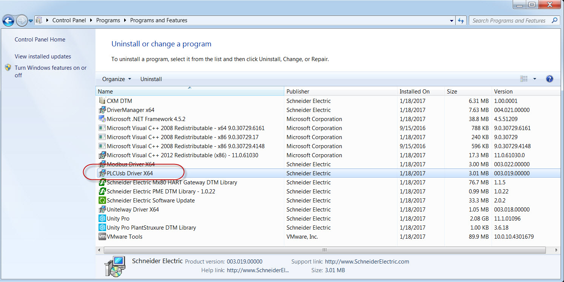
Task: Click the Microsoft .NET Framework 4.5.2 icon
Action: (x=102, y=119)
